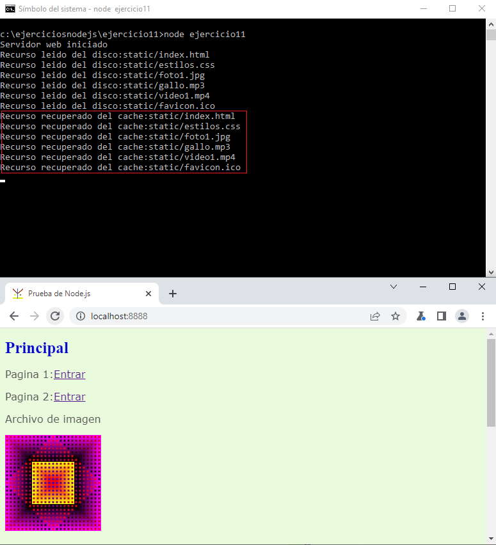Expand the tab search chevron
The width and height of the screenshot is (496, 545).
click(394, 287)
